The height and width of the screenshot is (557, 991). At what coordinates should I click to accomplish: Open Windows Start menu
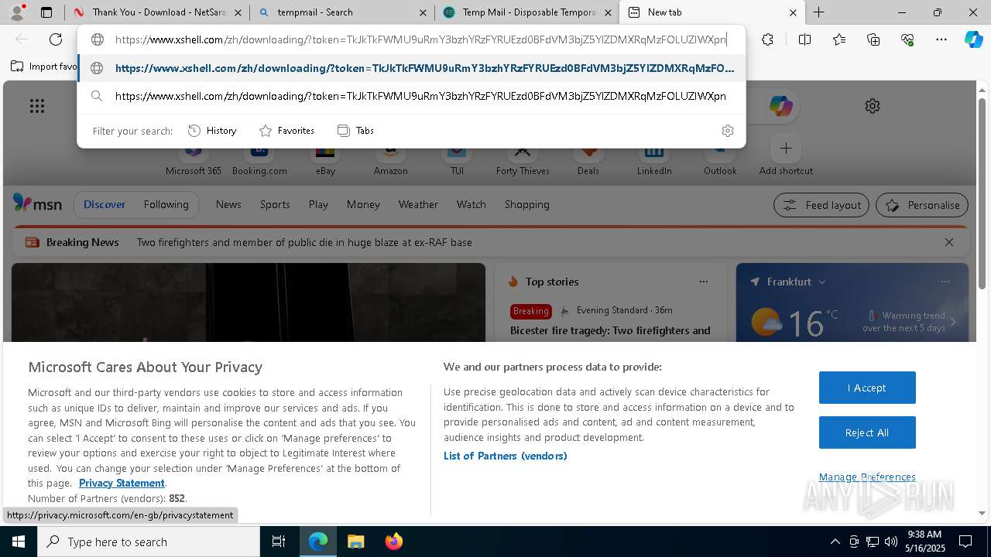19,542
